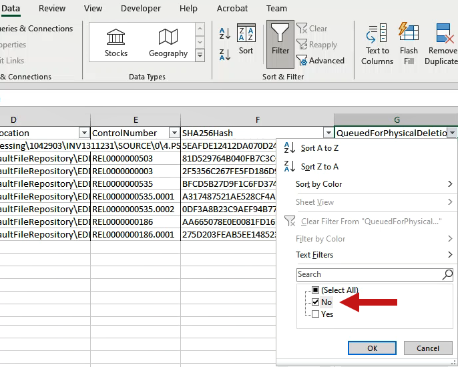Uncheck the No filter value
Image resolution: width=458 pixels, height=367 pixels.
pos(315,302)
